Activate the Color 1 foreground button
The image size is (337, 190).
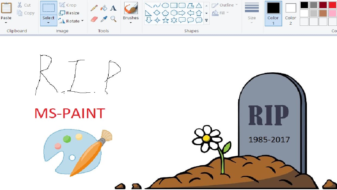(x=273, y=14)
